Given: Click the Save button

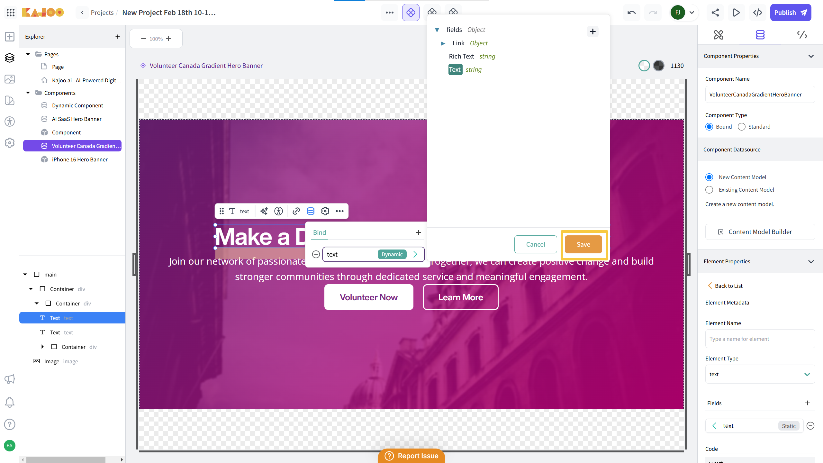Looking at the screenshot, I should coord(583,244).
